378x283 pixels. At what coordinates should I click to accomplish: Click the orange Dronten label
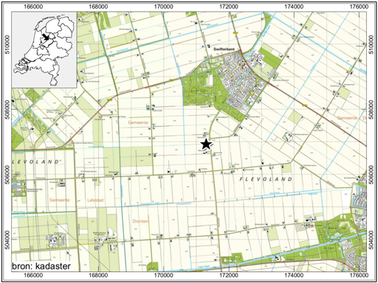[x=140, y=221]
